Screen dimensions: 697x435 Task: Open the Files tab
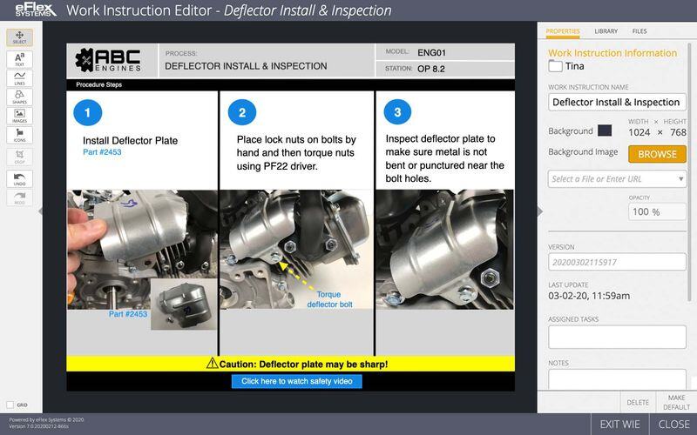coord(639,30)
